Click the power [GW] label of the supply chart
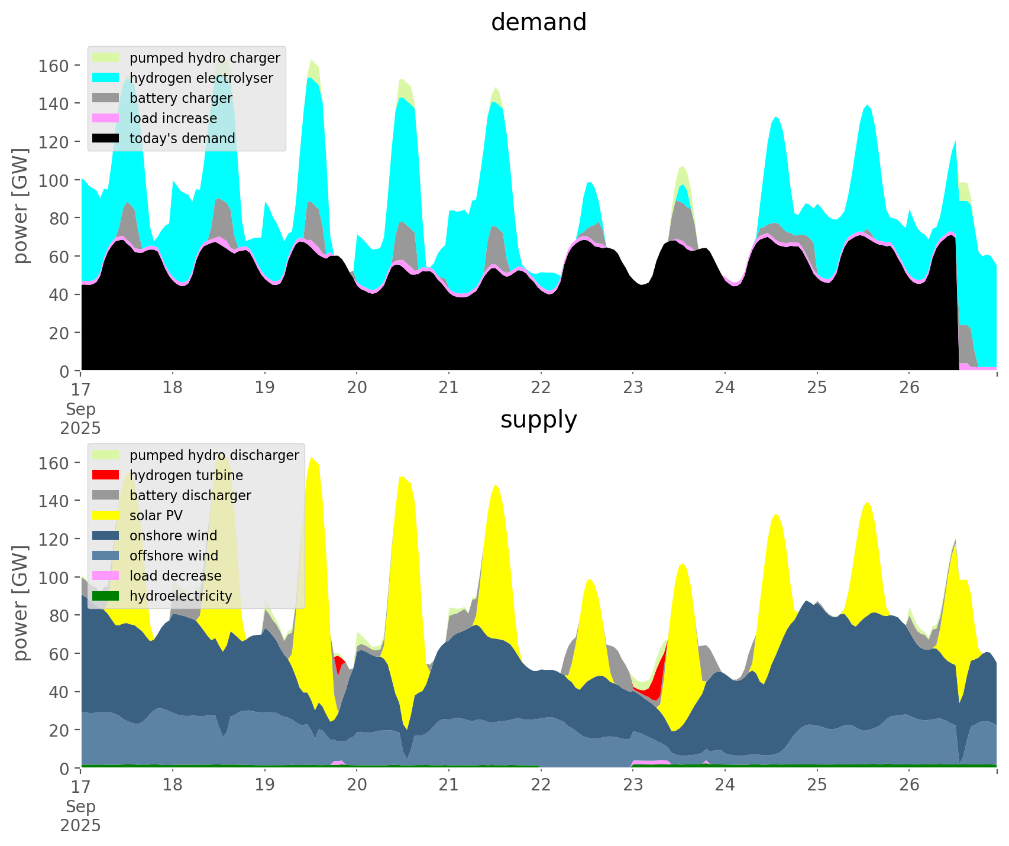1009x846 pixels. (x=21, y=603)
